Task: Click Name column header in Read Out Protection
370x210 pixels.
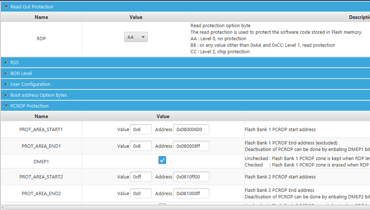Action: [41, 17]
